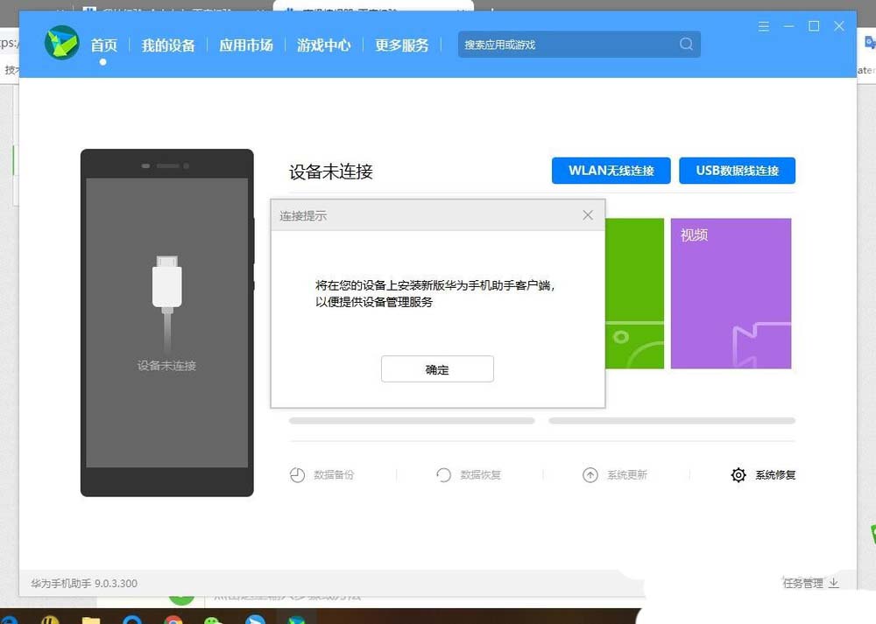
Task: Select 系统更新 system update label
Action: pyautogui.click(x=627, y=475)
